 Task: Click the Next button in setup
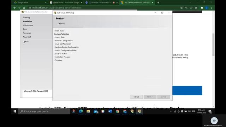coord(150,97)
